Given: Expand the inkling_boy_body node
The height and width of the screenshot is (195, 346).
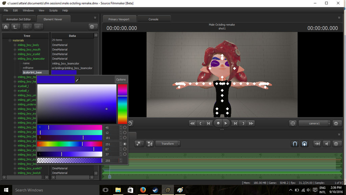Looking at the screenshot, I should click(15, 45).
